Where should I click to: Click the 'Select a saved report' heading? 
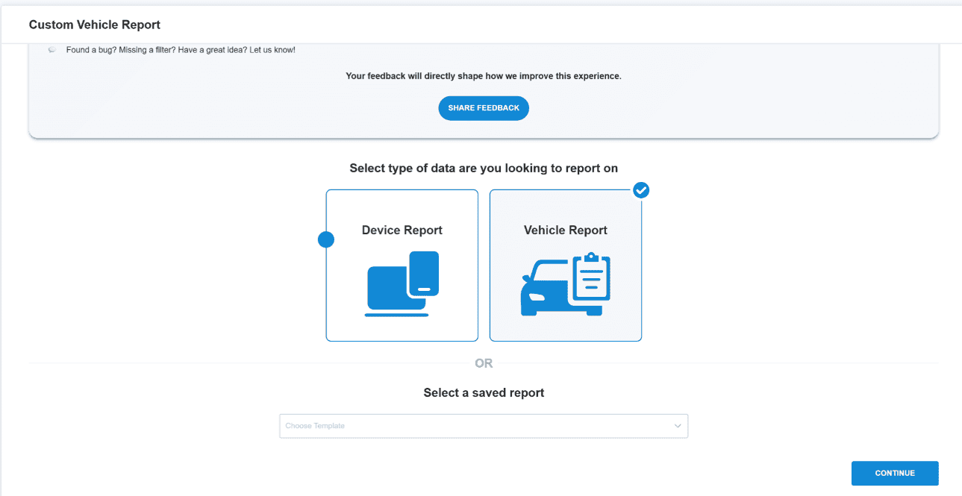point(484,392)
